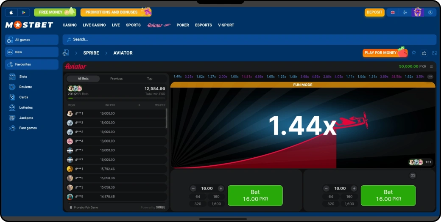Click the 48.58x history multiplier

(x=396, y=77)
